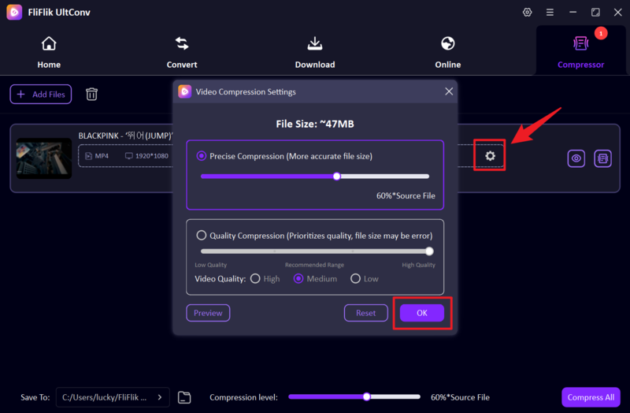Choose High video quality
Viewport: 630px width, 413px height.
tap(255, 279)
